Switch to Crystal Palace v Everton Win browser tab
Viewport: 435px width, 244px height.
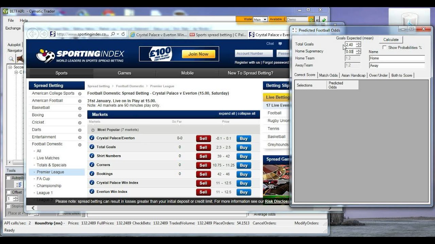coord(158,35)
